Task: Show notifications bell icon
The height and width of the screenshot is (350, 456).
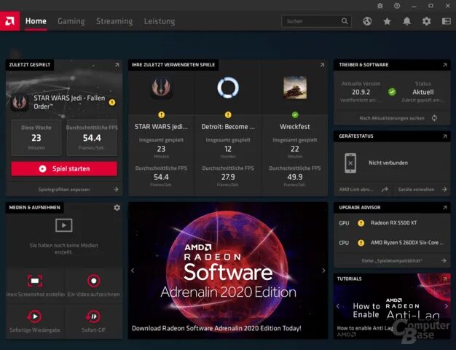Action: 407,21
